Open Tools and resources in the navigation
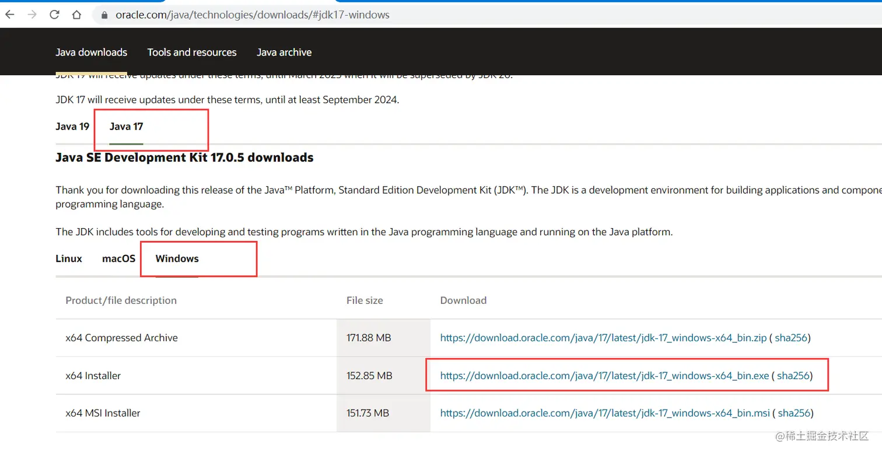This screenshot has width=882, height=455. (192, 52)
